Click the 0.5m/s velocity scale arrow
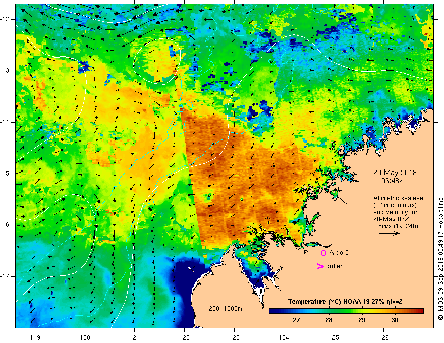444x343 pixels. 389,233
